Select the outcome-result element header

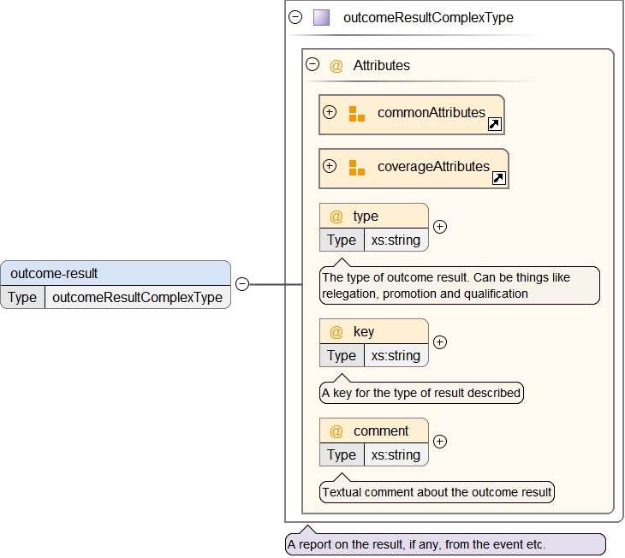(116, 274)
